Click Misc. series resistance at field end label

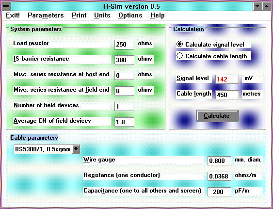point(62,90)
